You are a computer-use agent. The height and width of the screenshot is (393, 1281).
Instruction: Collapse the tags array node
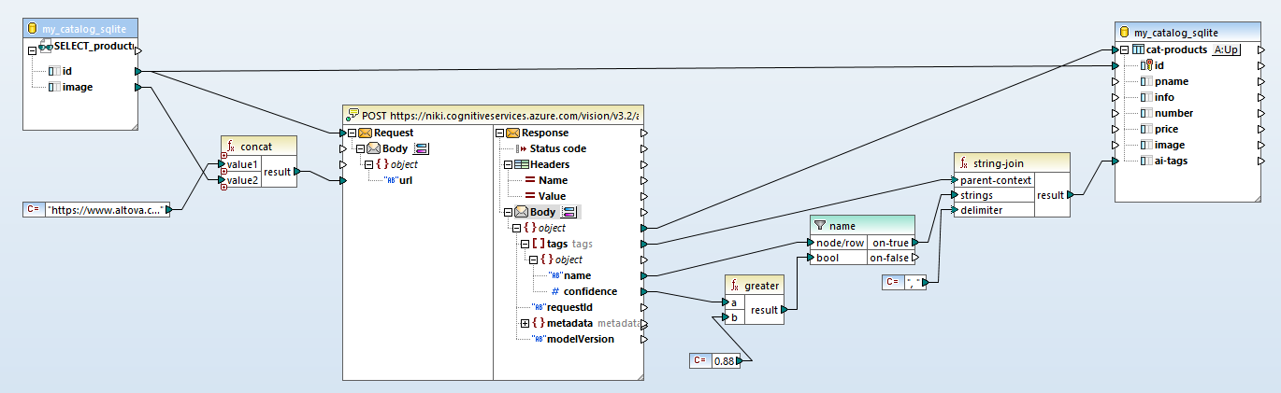(525, 244)
